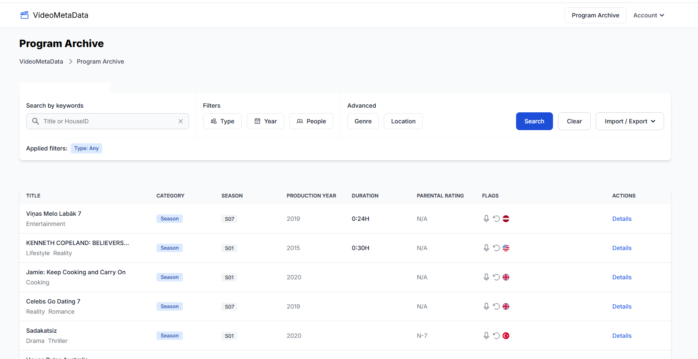The image size is (698, 359).
Task: Open the Import / Export dropdown
Action: point(630,121)
